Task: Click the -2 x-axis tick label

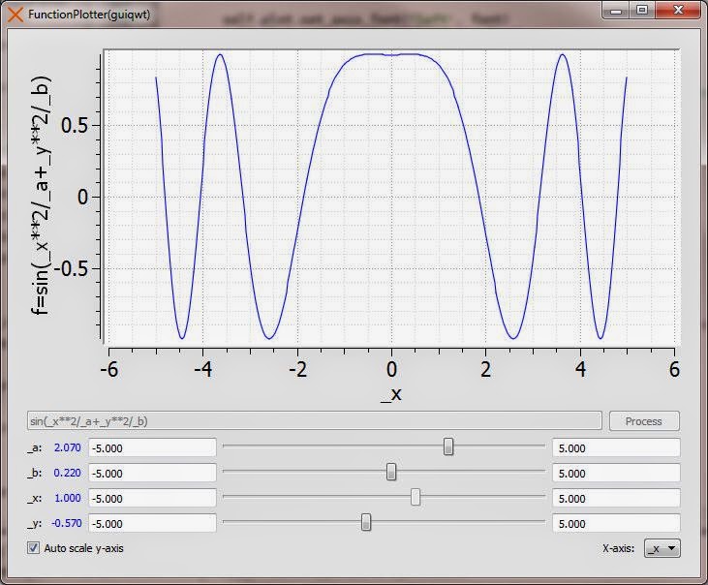Action: [x=297, y=369]
